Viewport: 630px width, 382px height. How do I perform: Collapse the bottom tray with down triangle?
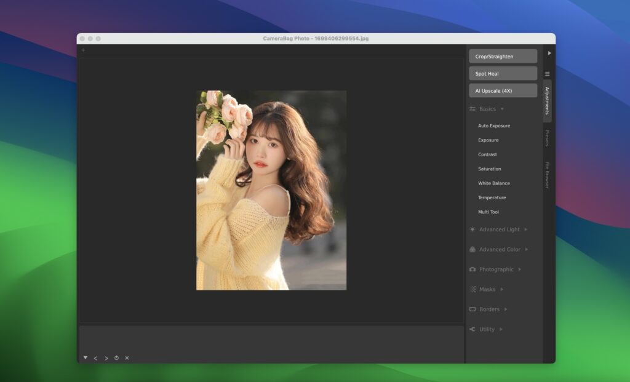tap(86, 357)
